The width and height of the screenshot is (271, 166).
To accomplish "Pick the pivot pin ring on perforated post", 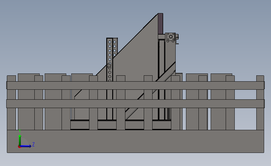I will [x=109, y=65].
